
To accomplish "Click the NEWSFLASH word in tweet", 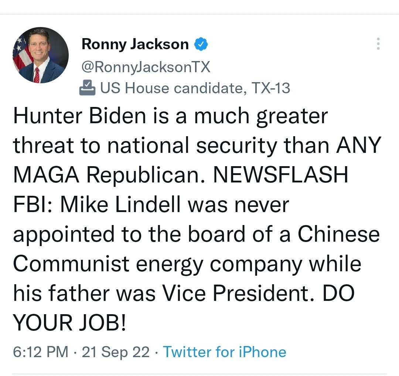I will coord(281,175).
